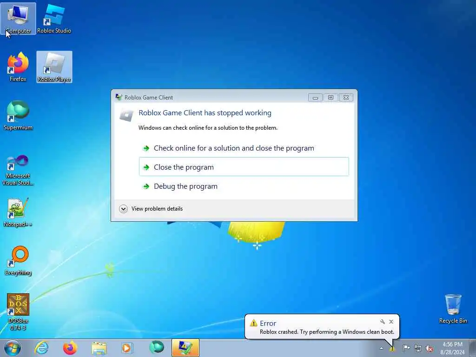Select the Supermium desktop shortcut
476x357 pixels.
[x=18, y=115]
